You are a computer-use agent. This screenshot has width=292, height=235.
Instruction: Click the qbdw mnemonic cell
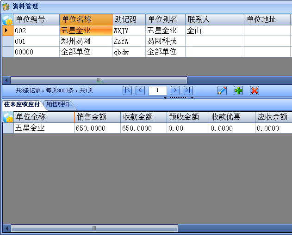(x=129, y=52)
